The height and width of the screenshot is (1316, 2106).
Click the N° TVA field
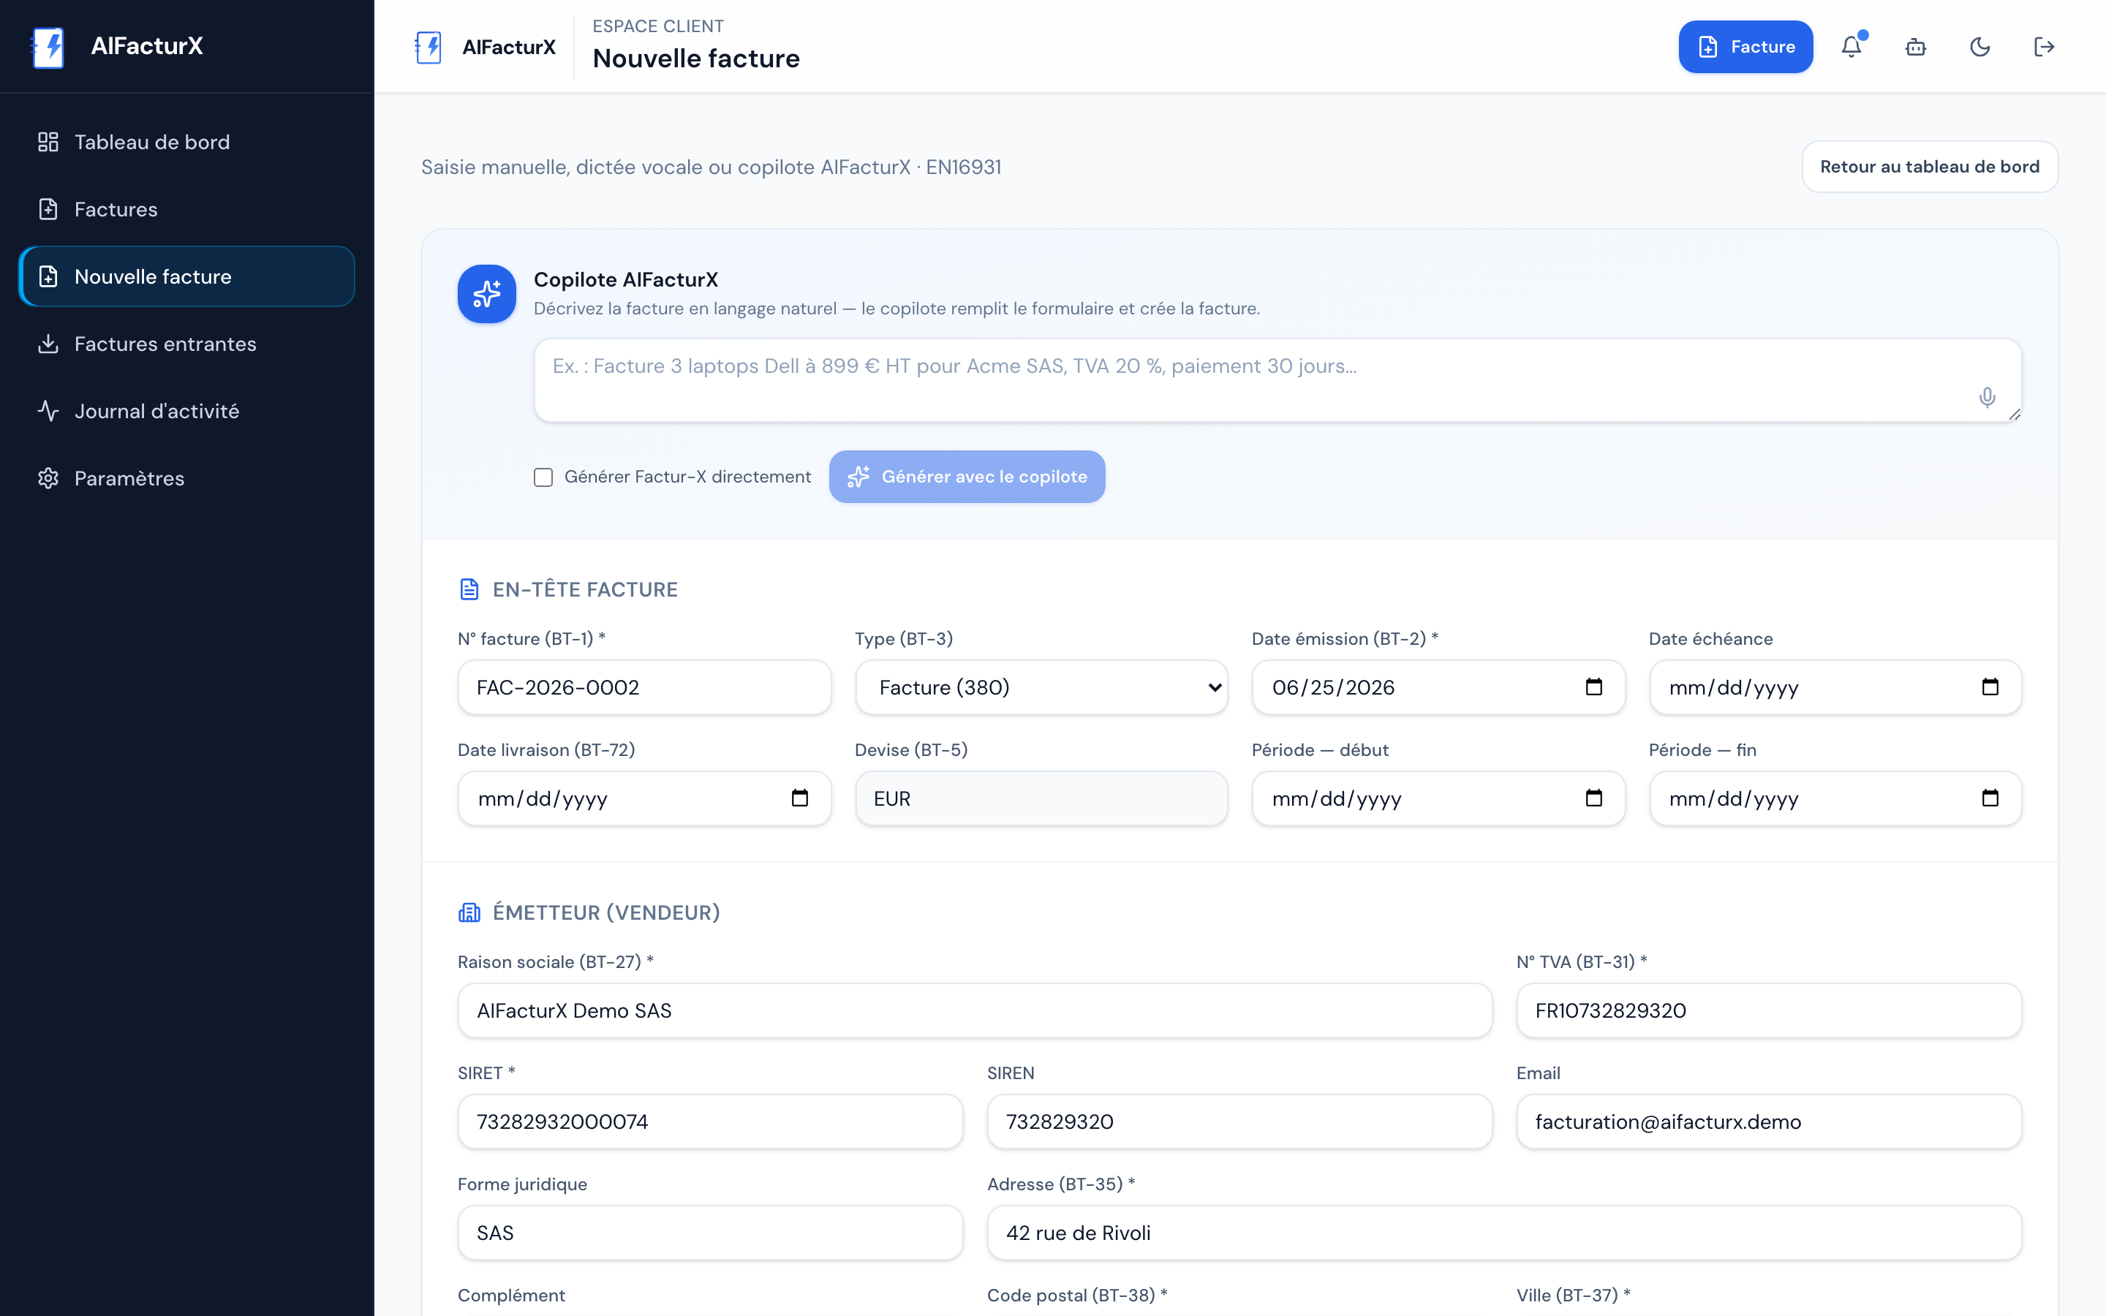point(1768,1010)
